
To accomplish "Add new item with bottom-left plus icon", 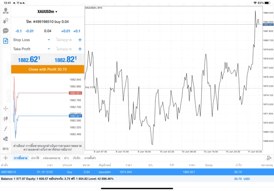I will (x=6, y=158).
